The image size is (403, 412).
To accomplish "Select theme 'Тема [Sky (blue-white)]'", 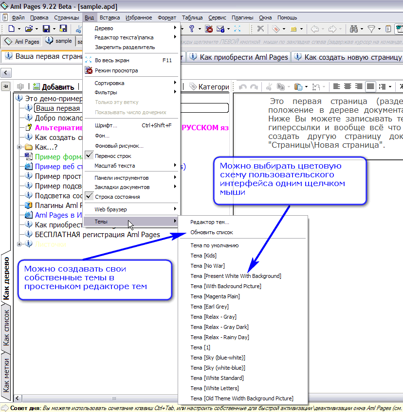I will (243, 358).
